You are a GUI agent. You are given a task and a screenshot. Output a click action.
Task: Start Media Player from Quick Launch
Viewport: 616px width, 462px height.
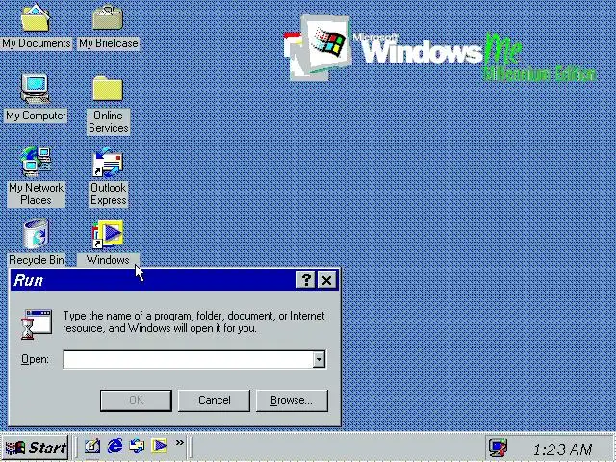[x=159, y=446]
